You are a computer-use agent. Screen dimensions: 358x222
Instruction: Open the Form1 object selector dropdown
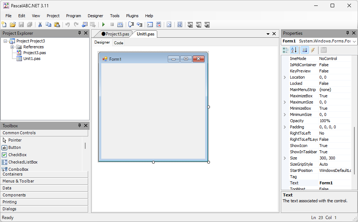click(354, 41)
